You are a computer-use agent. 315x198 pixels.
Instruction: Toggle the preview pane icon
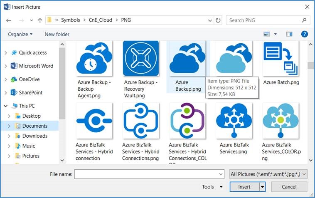pos(289,34)
